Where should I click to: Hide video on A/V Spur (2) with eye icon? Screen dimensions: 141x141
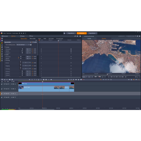(x=12, y=89)
